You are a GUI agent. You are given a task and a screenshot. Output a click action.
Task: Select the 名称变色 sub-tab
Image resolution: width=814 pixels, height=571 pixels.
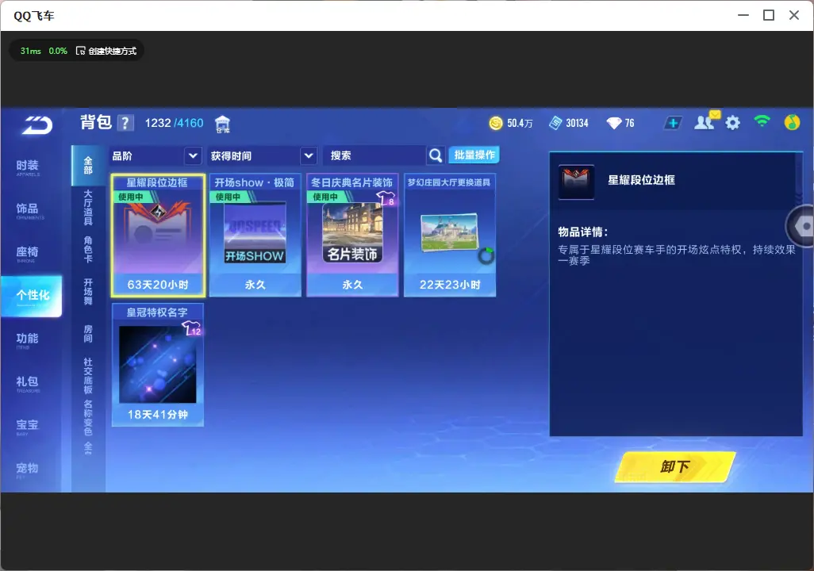pyautogui.click(x=88, y=418)
